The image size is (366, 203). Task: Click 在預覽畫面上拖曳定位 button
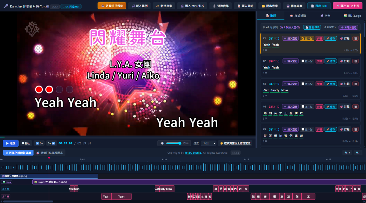235,143
